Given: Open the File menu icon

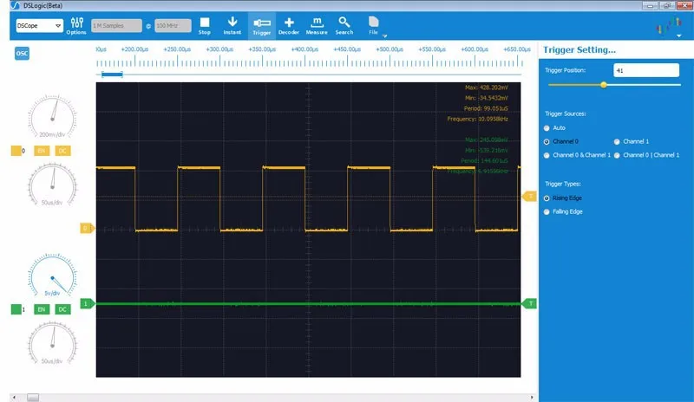Looking at the screenshot, I should (374, 26).
